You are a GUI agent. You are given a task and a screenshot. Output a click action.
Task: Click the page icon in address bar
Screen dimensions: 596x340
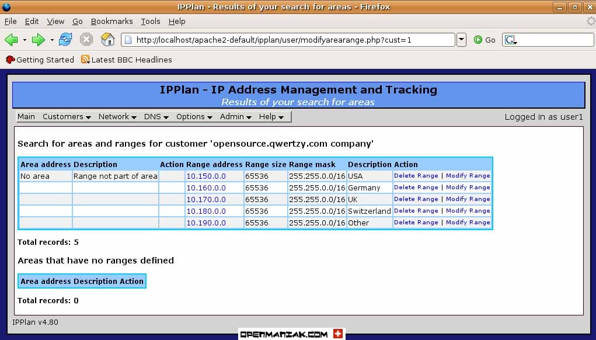[128, 40]
